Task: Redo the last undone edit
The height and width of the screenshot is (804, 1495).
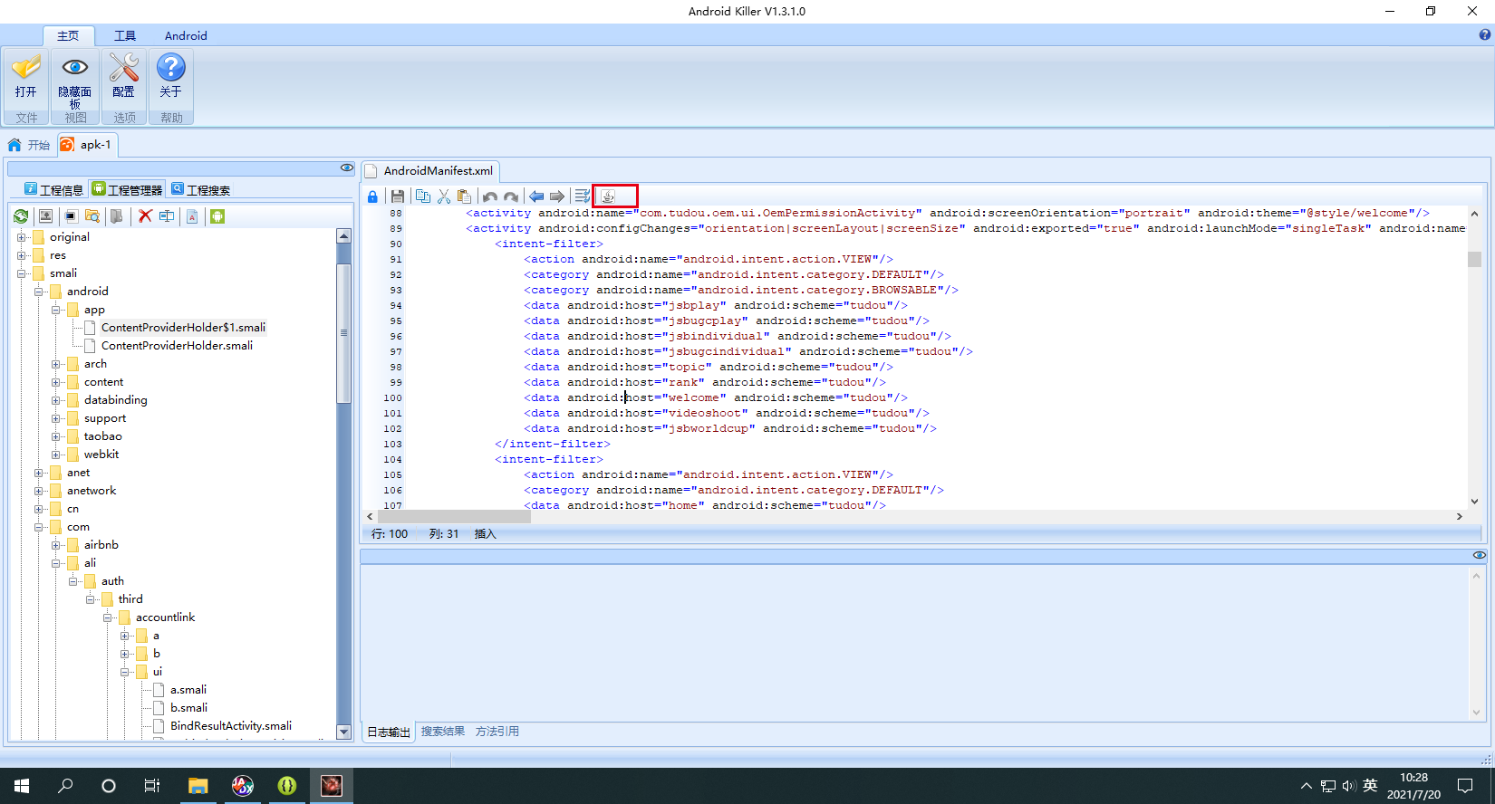Action: (x=511, y=196)
